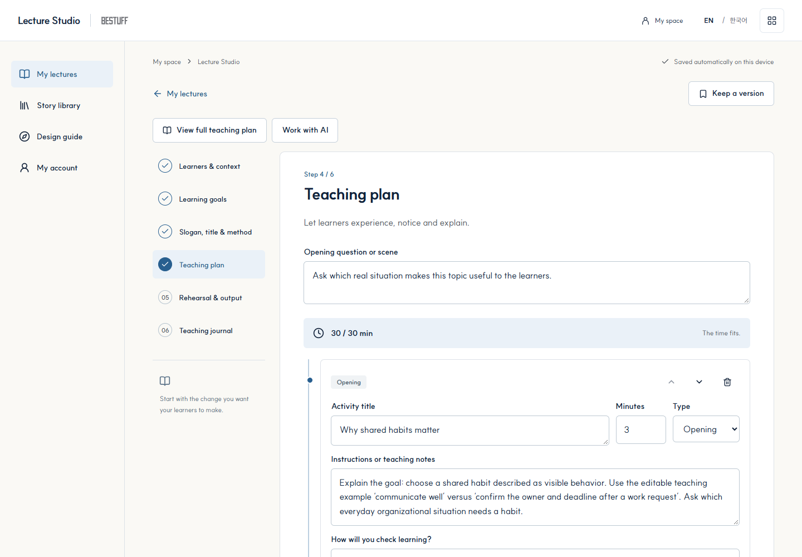Open Design guide in sidebar

pos(62,136)
